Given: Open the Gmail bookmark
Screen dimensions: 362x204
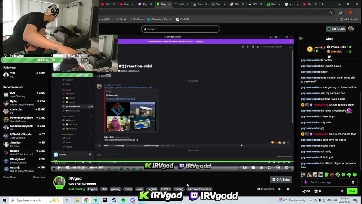Looking at the screenshot, I should coord(121,19).
